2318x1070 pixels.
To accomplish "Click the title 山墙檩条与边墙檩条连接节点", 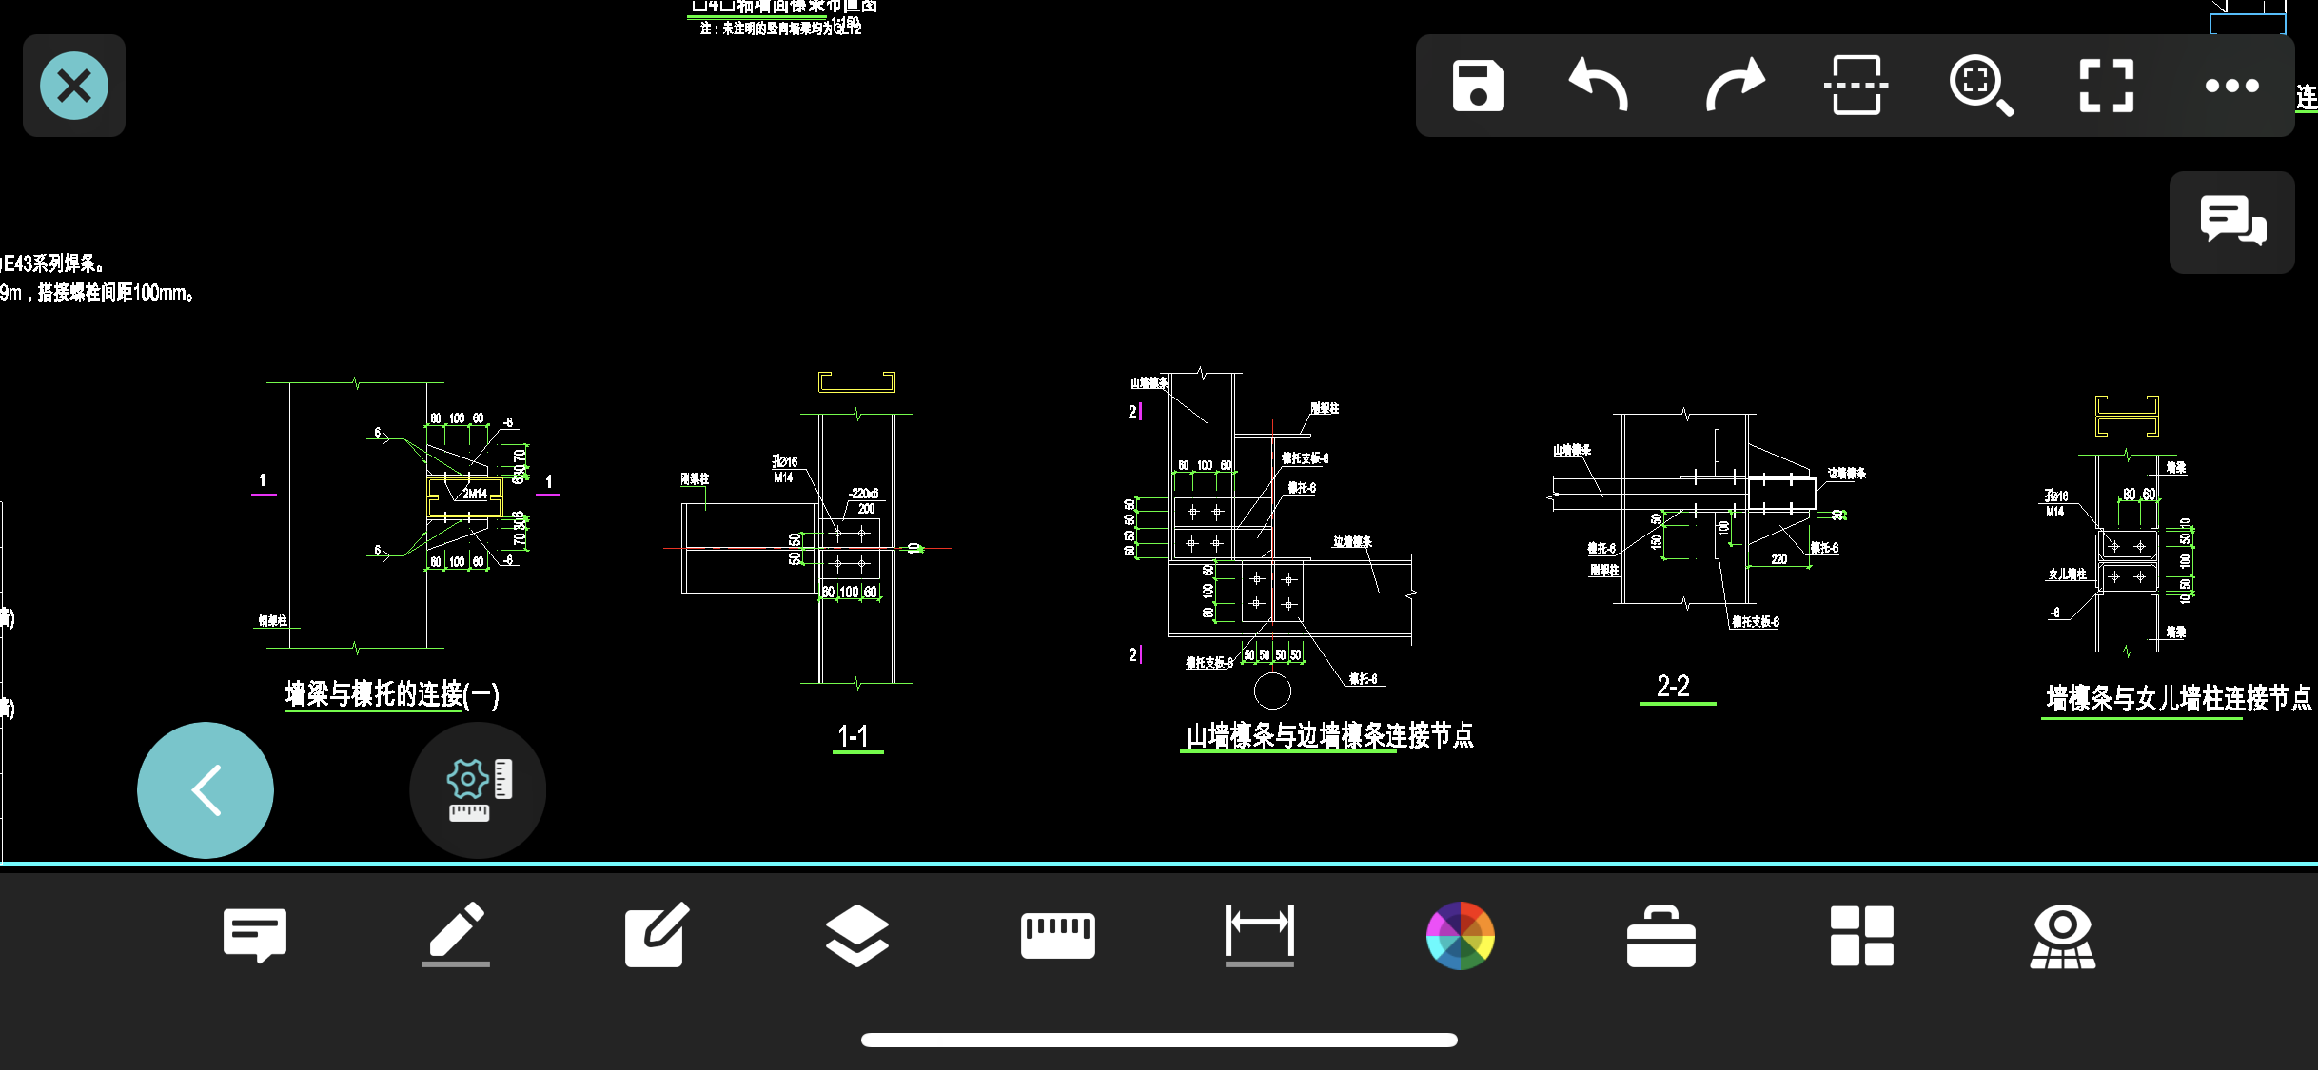I will click(1329, 734).
